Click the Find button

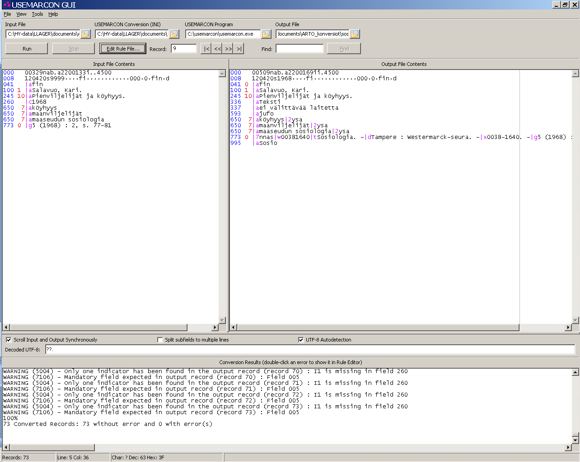pos(344,49)
